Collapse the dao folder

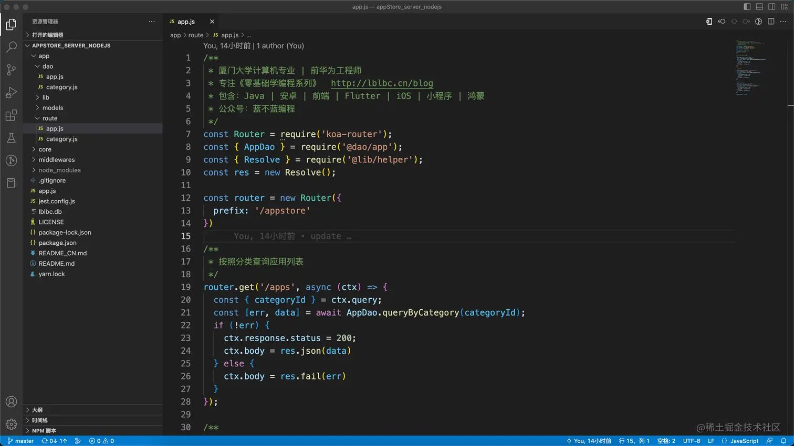click(93, 67)
